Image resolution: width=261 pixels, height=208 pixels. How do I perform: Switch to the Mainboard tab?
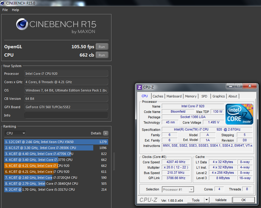click(174, 96)
